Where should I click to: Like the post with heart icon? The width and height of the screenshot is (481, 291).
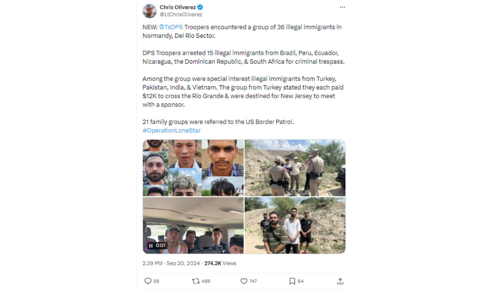point(244,281)
